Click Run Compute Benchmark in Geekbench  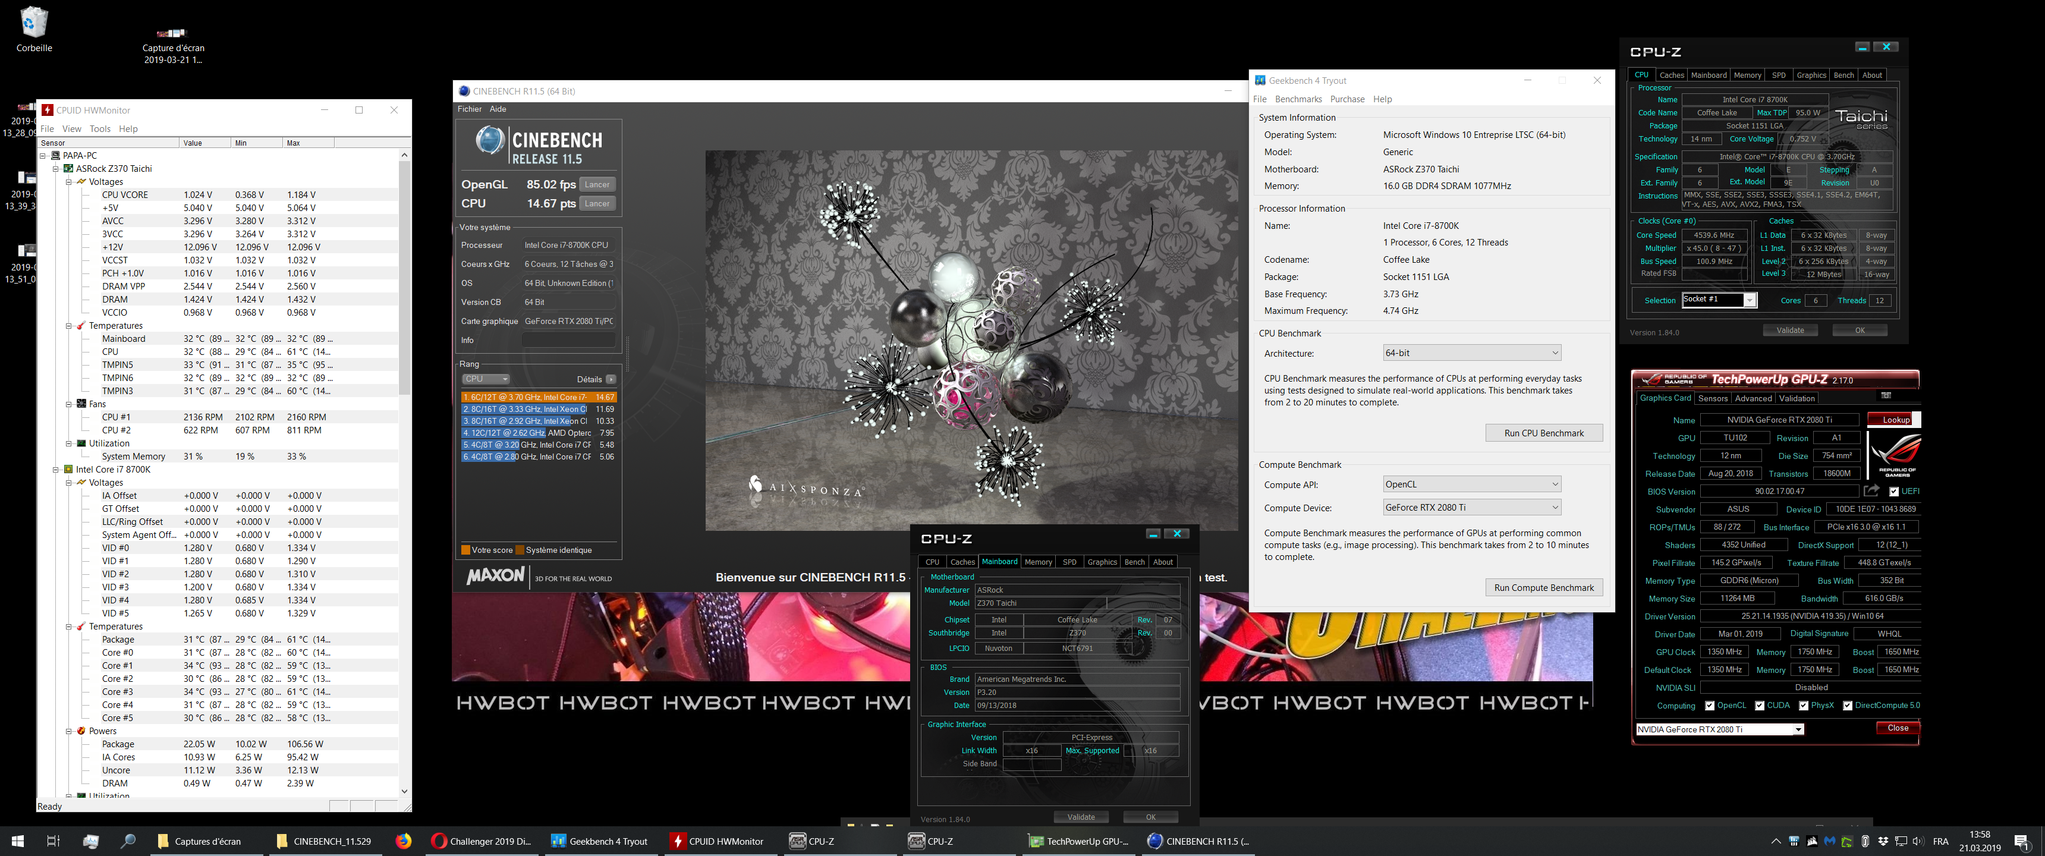pyautogui.click(x=1543, y=587)
